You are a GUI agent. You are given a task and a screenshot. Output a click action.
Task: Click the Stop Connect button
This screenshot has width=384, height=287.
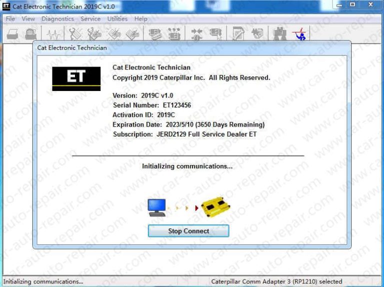pyautogui.click(x=188, y=231)
